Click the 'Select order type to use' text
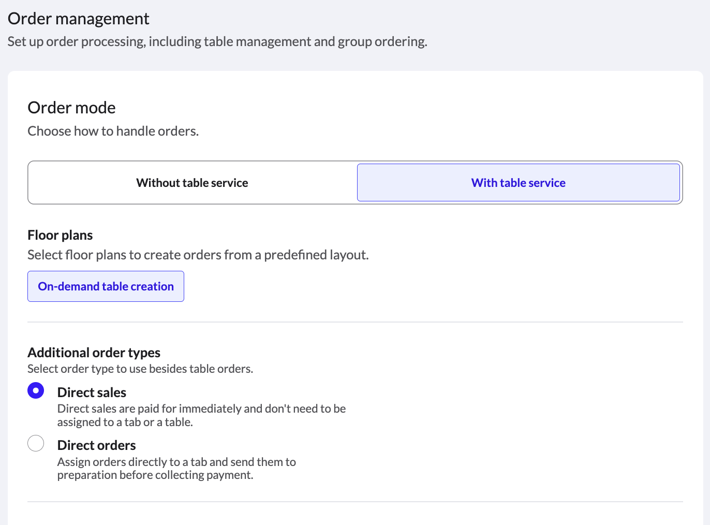Screen dimensions: 710x525 (140, 369)
